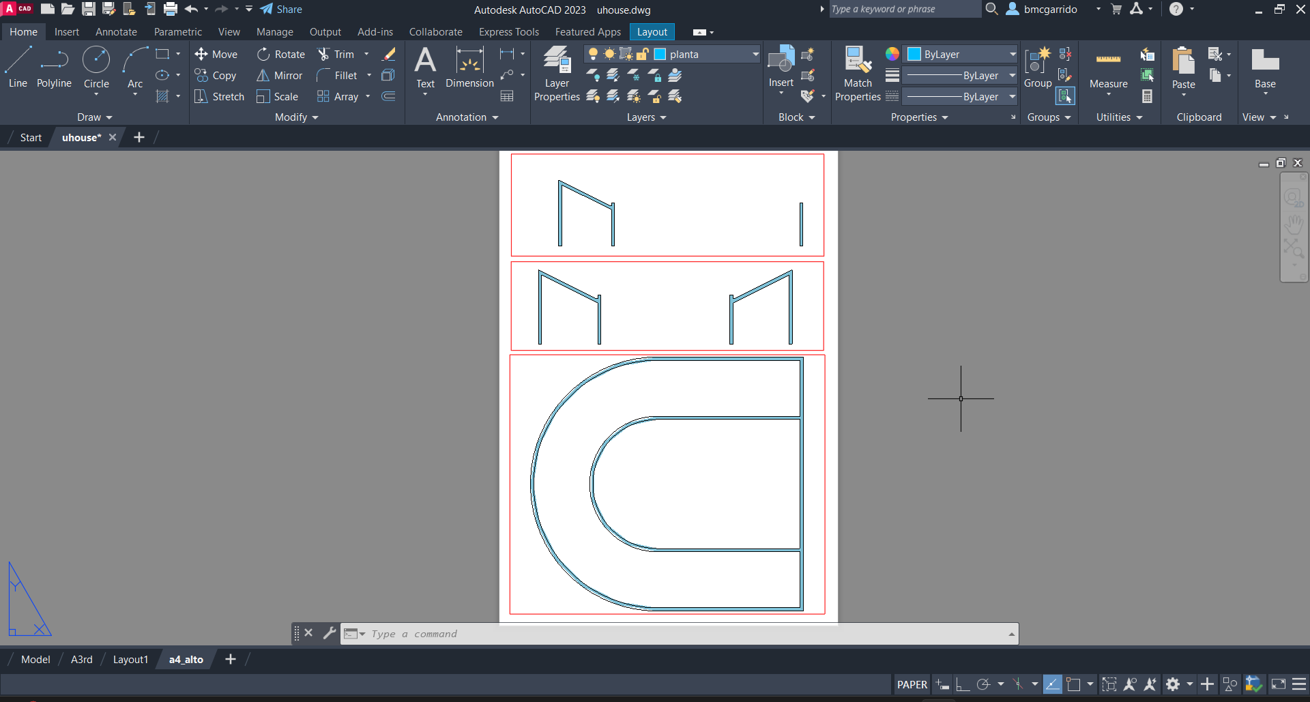Click the Share button
1310x702 pixels.
pos(281,10)
